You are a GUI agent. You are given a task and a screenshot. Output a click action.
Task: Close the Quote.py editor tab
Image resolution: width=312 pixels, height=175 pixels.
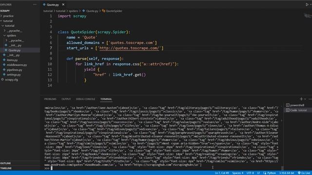click(63, 4)
